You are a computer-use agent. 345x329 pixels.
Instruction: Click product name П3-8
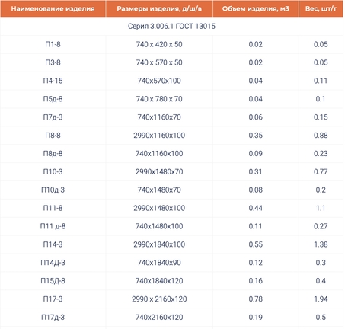pyautogui.click(x=53, y=62)
